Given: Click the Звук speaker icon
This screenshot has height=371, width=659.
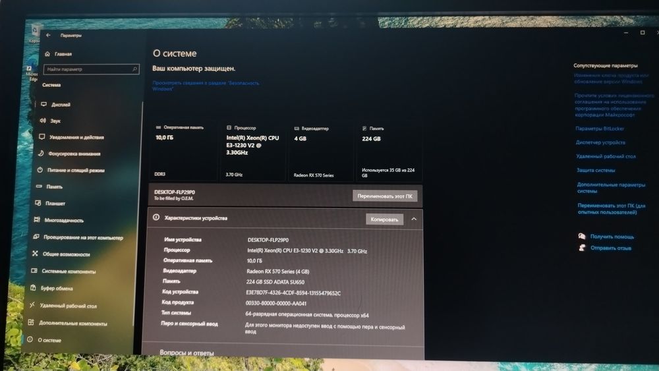Looking at the screenshot, I should tap(42, 120).
